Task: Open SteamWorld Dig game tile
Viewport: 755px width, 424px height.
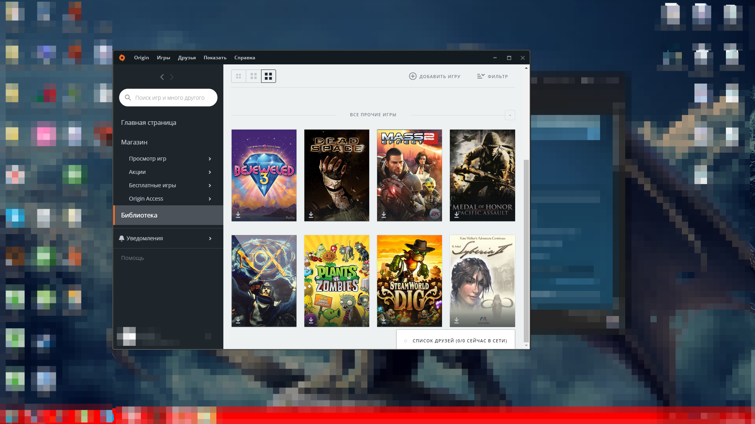Action: [409, 281]
